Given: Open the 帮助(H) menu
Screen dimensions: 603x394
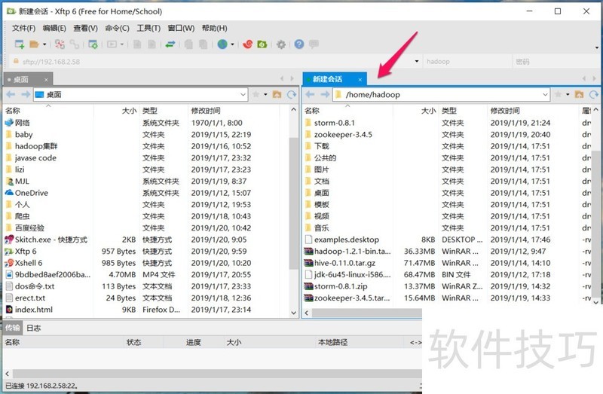Looking at the screenshot, I should tap(214, 28).
